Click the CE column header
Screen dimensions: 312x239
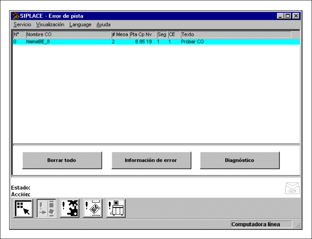(174, 34)
